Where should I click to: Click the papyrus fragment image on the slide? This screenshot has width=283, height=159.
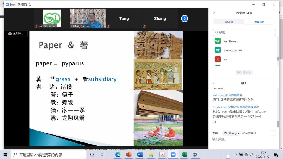coord(158,45)
